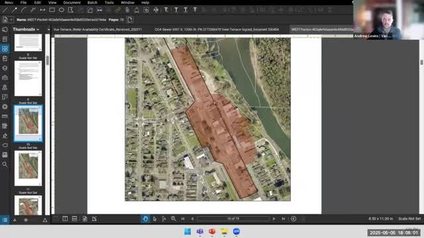Open the Thumbnails panel icon in sidebar
Image resolution: width=424 pixels, height=238 pixels.
5,49
